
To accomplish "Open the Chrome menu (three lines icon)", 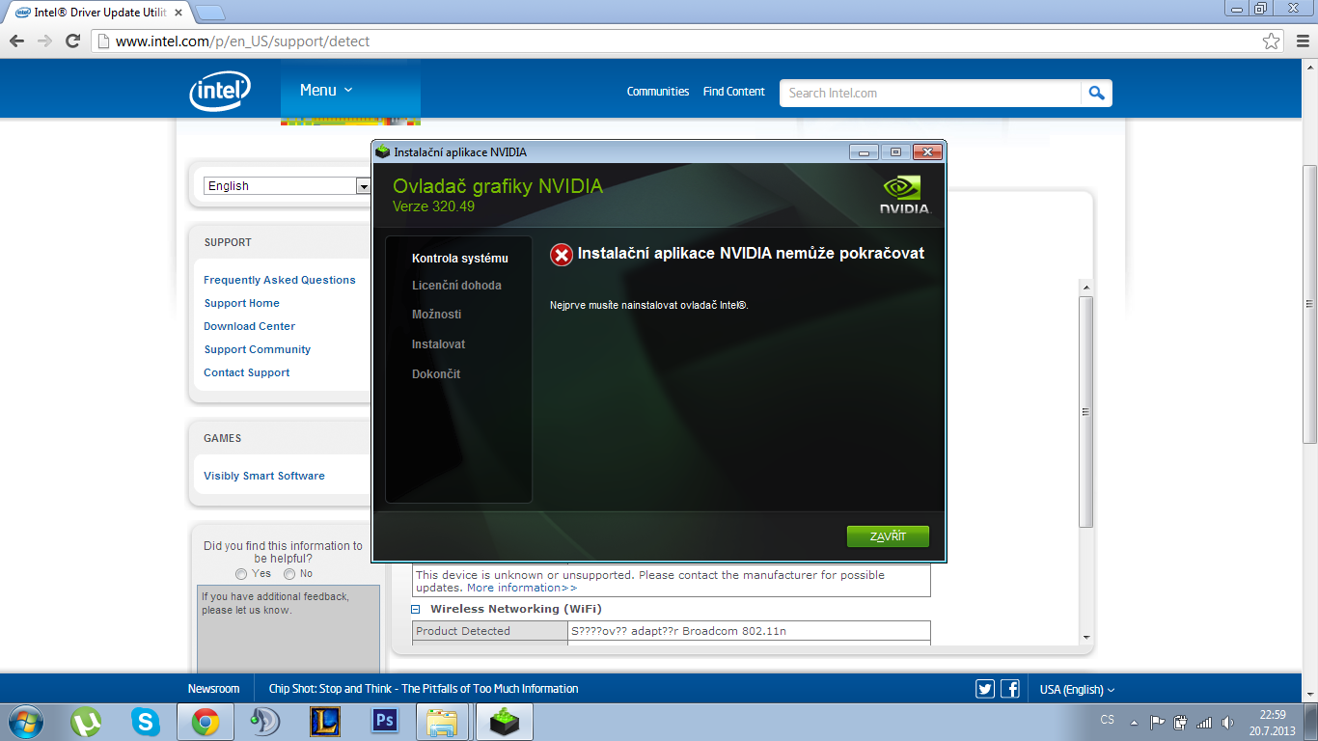I will point(1301,41).
